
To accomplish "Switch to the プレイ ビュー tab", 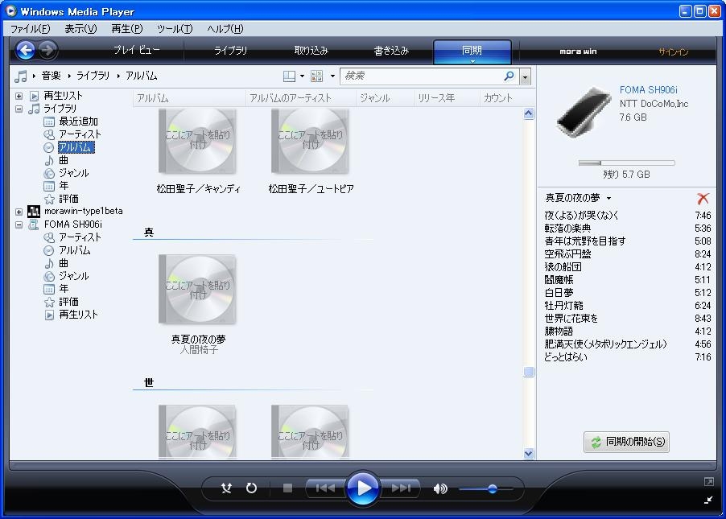I will [137, 50].
